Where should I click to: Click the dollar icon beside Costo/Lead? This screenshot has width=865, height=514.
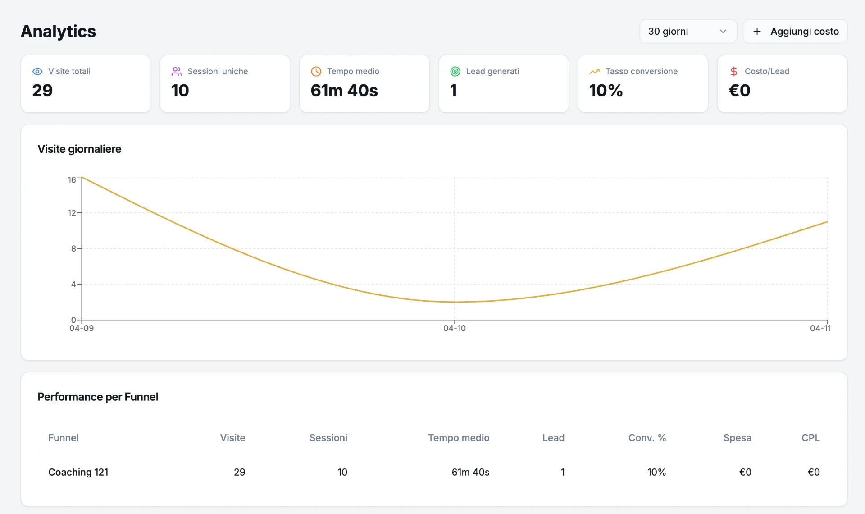[734, 71]
